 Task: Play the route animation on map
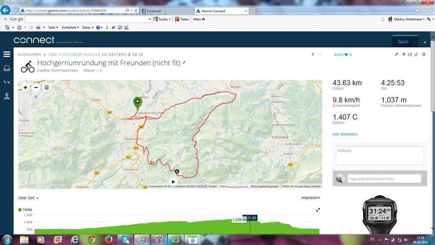[x=173, y=182]
